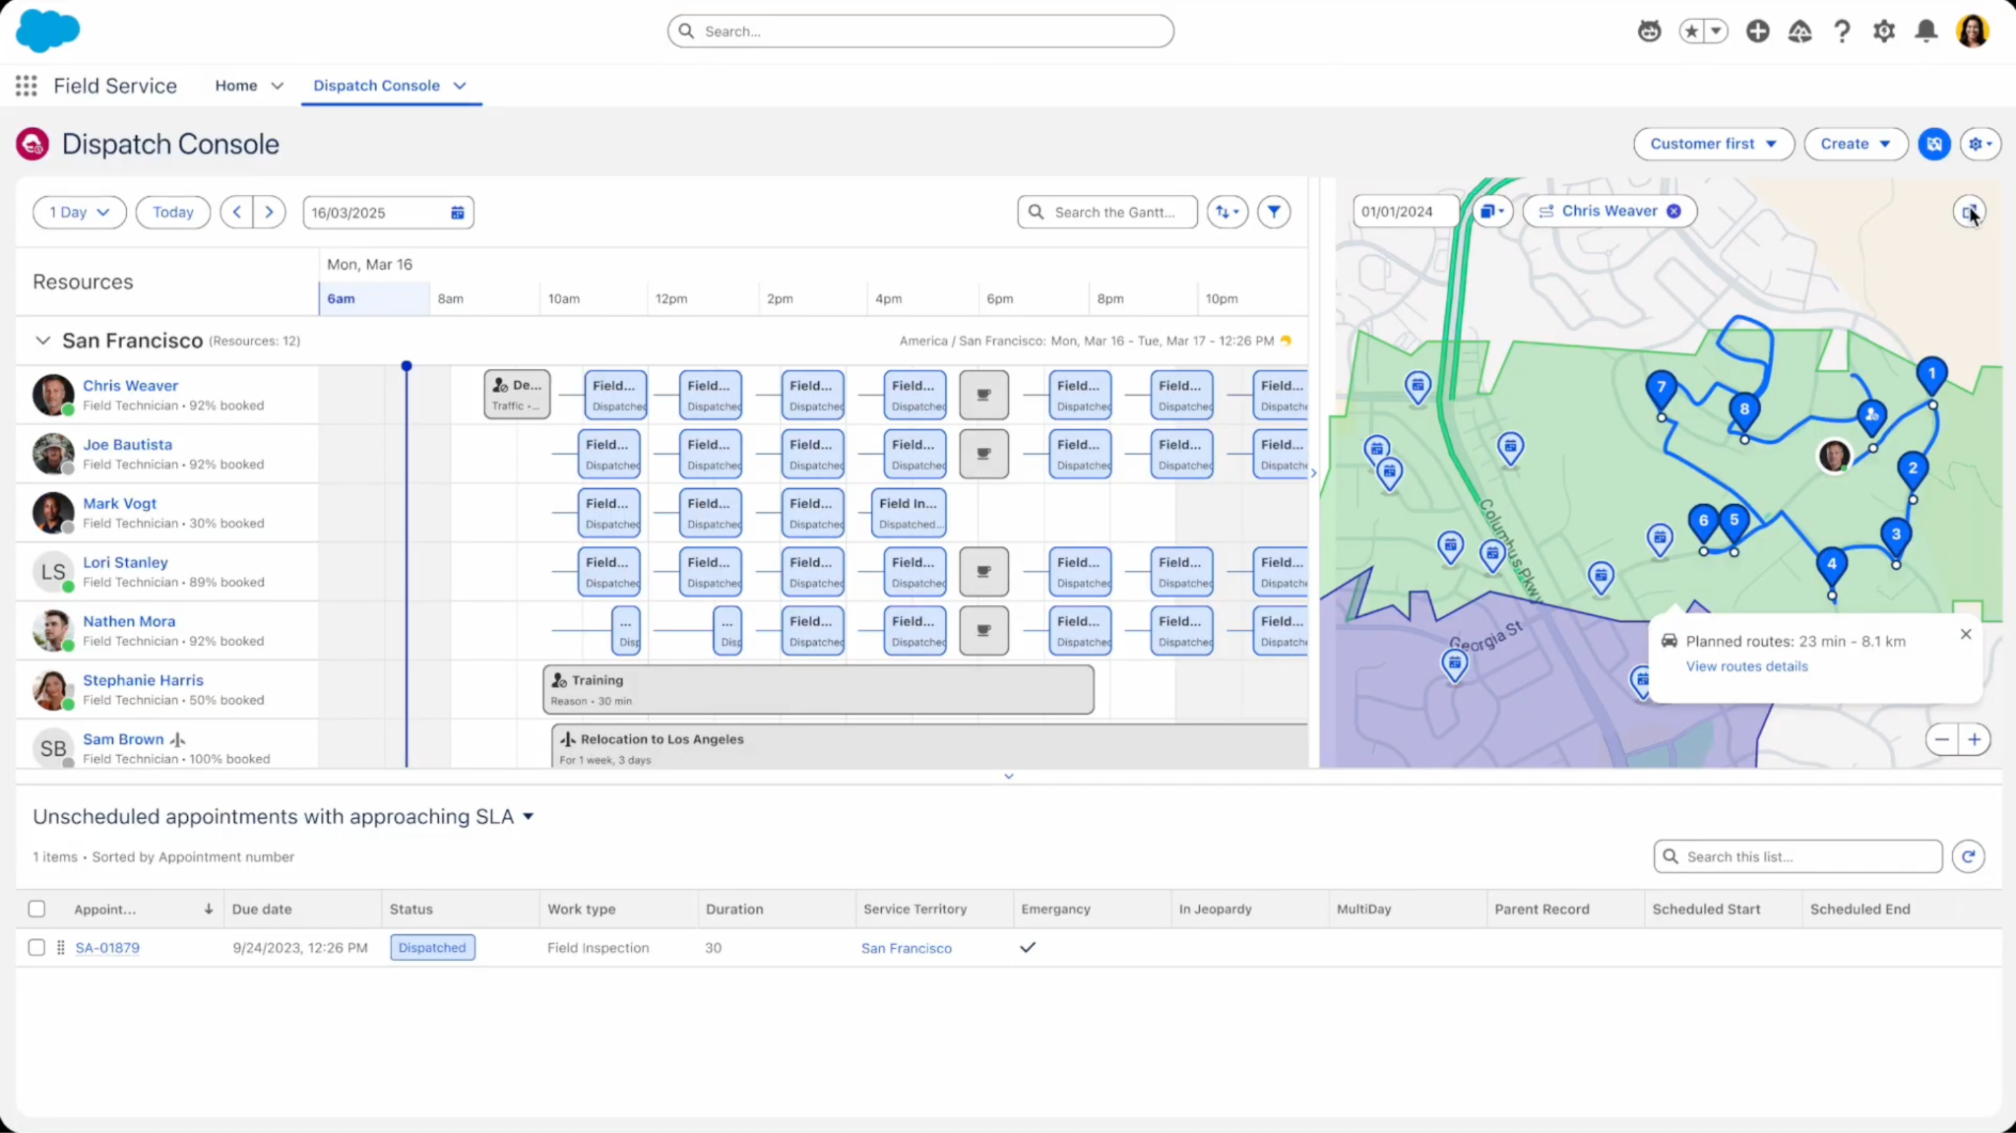Open Global Actions plus icon
The width and height of the screenshot is (2016, 1133).
tap(1757, 31)
